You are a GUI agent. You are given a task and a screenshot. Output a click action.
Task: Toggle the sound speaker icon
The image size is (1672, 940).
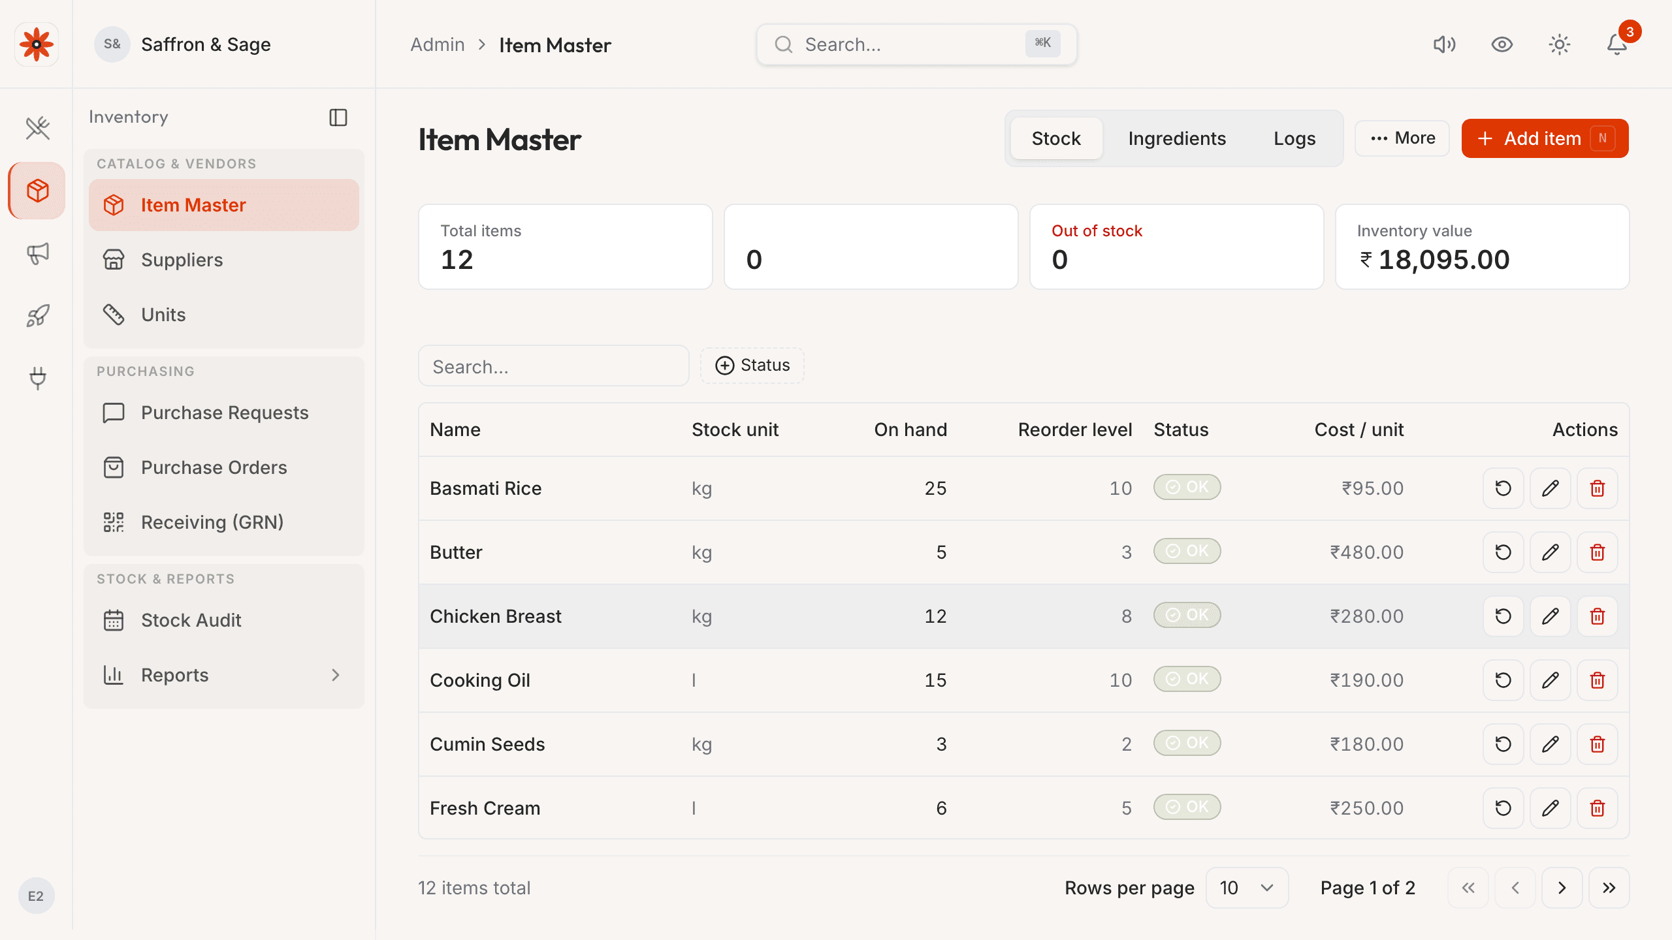click(x=1445, y=44)
